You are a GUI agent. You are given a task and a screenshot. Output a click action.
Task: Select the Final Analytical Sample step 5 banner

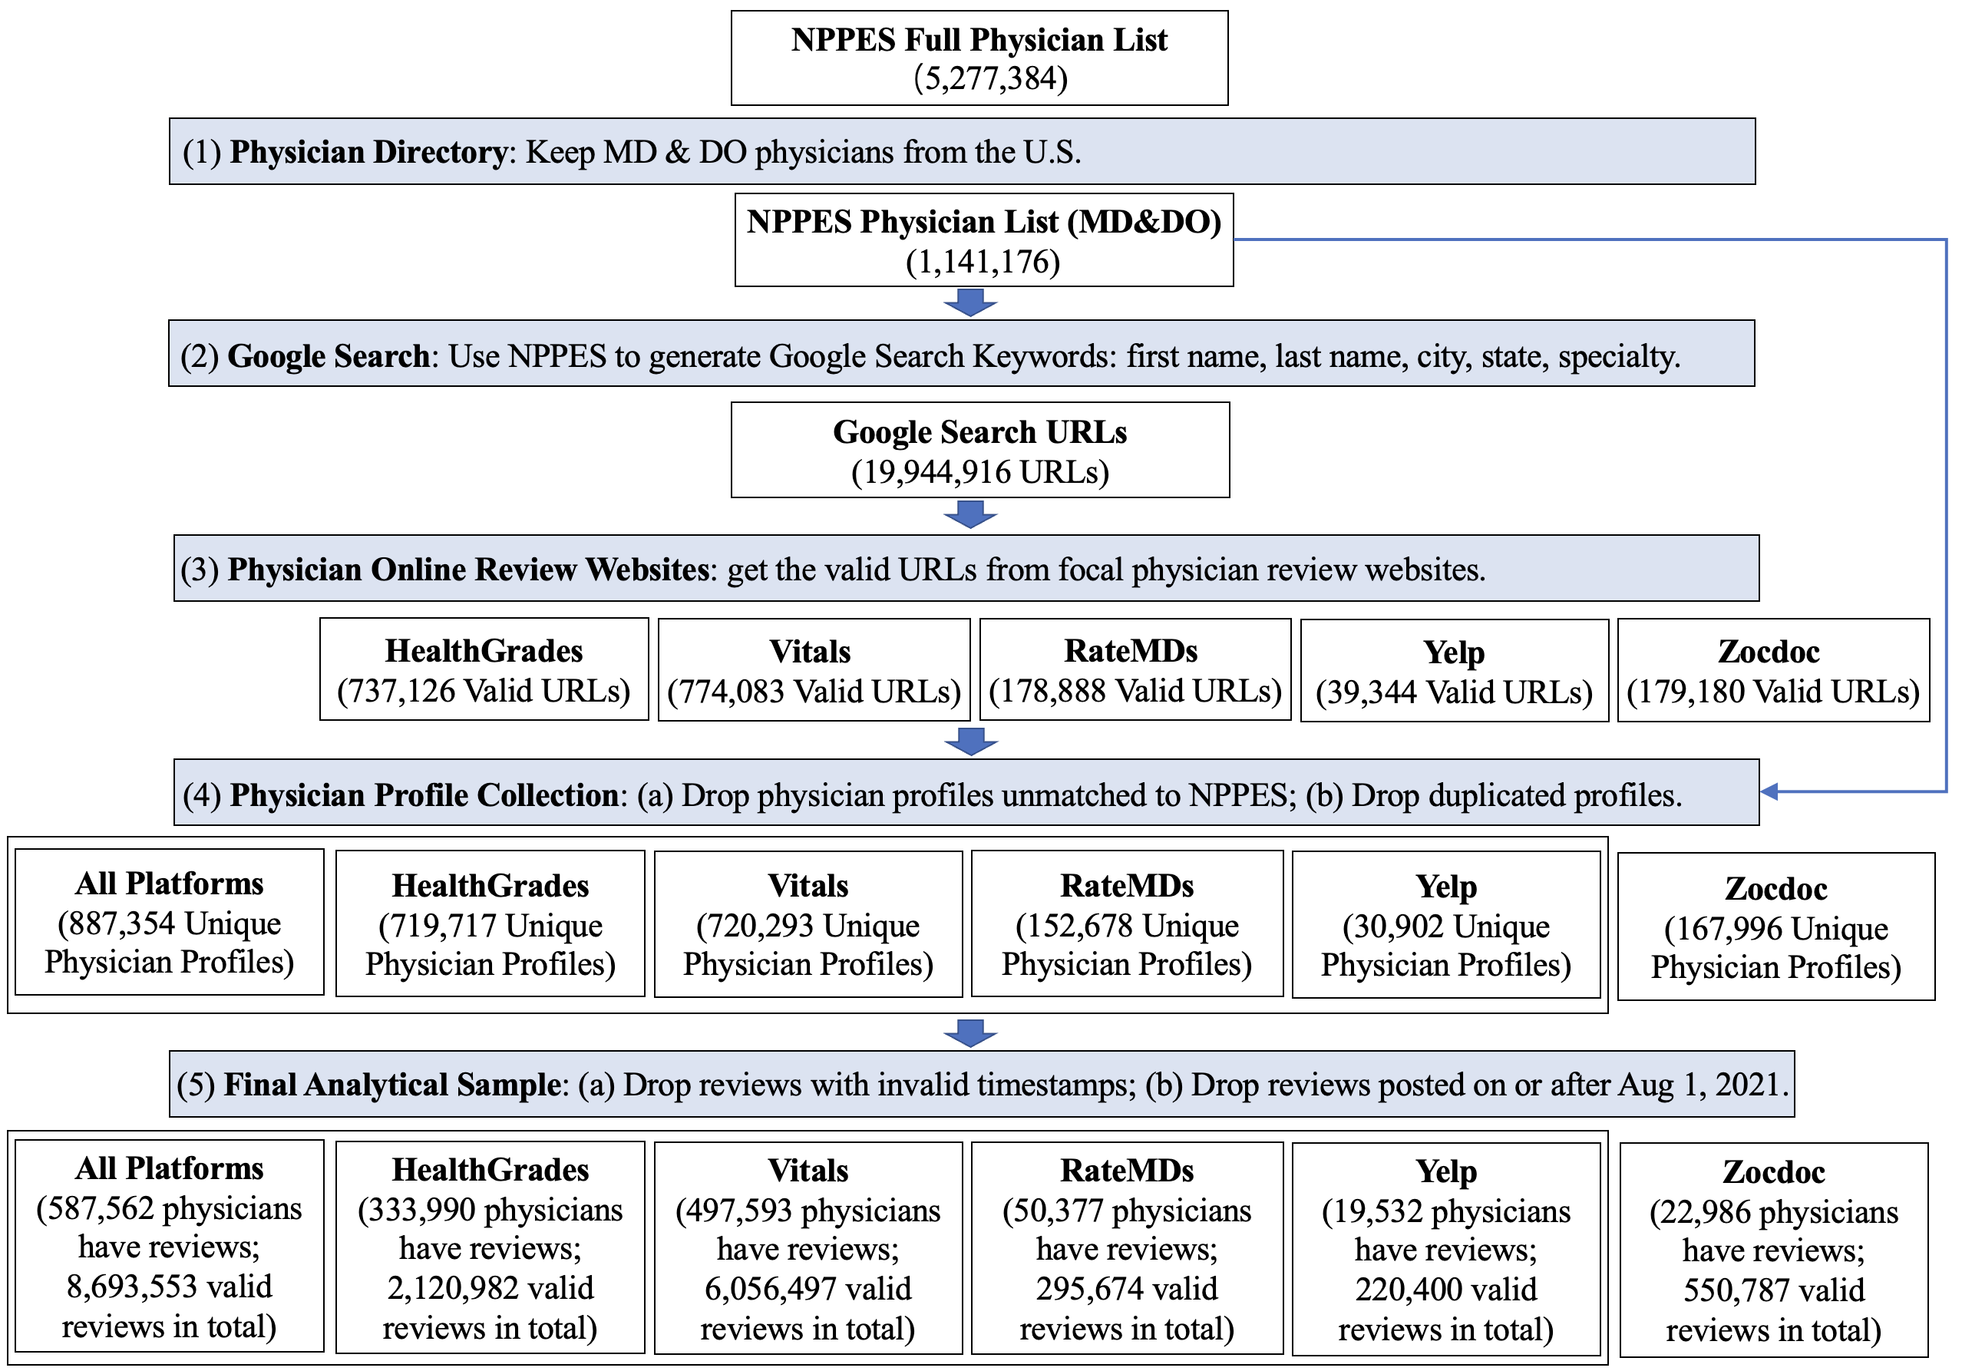pos(982,1084)
